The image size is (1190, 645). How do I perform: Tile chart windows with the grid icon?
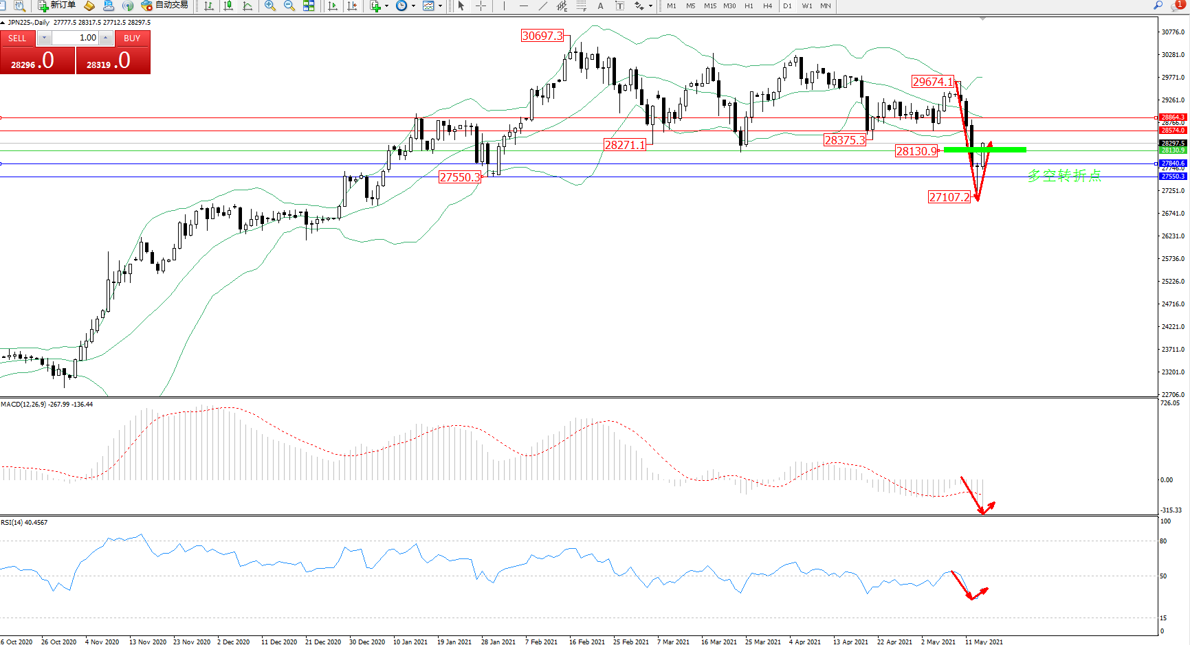309,5
